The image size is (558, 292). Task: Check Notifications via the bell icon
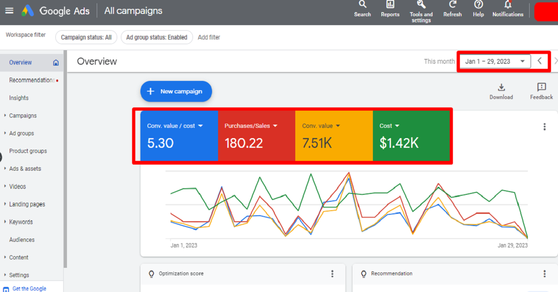click(x=507, y=8)
